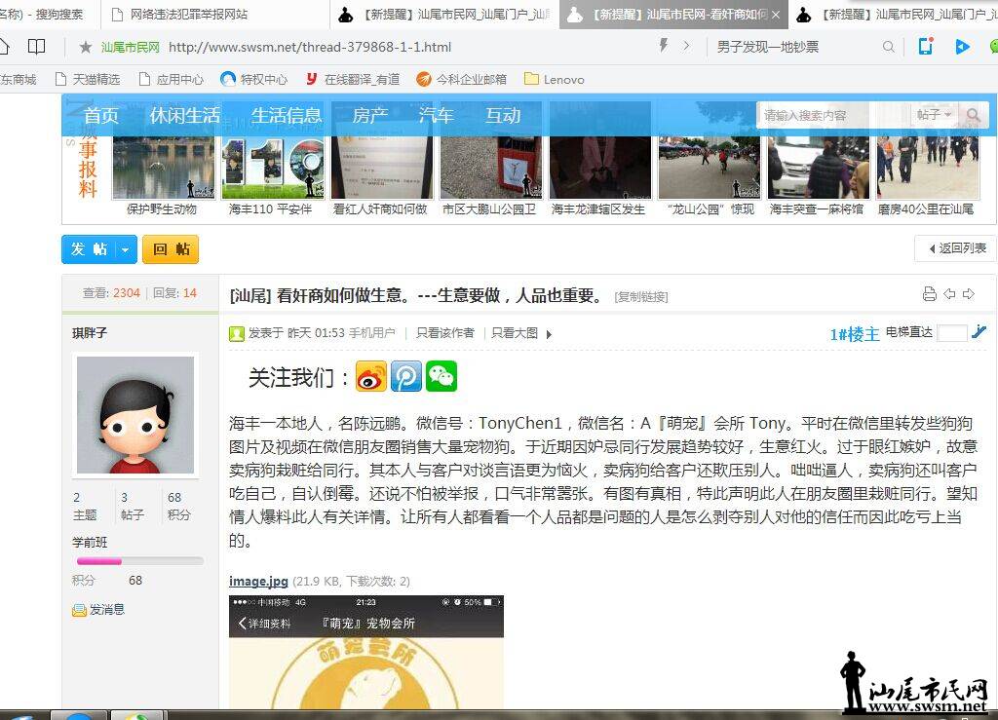Open the 琪胖子 username link
The height and width of the screenshot is (720, 998).
point(90,332)
